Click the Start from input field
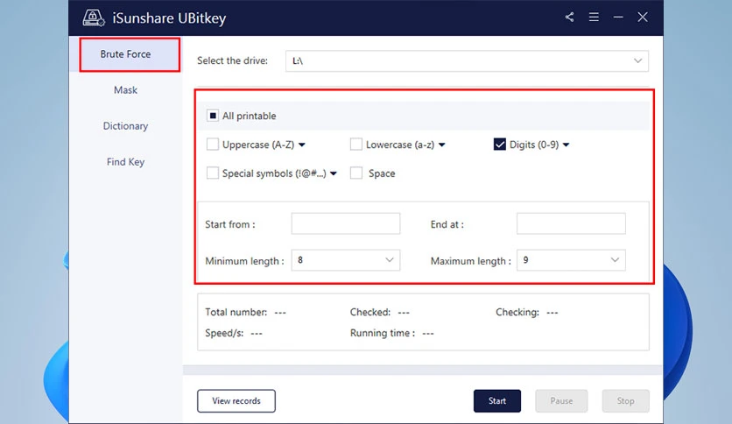The width and height of the screenshot is (732, 424). 346,223
